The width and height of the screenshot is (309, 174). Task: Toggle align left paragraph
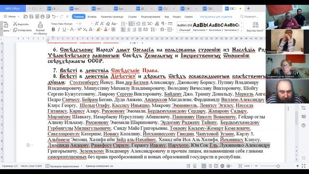pyautogui.click(x=123, y=29)
